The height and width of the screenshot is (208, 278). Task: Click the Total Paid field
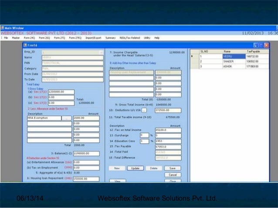tap(168, 152)
